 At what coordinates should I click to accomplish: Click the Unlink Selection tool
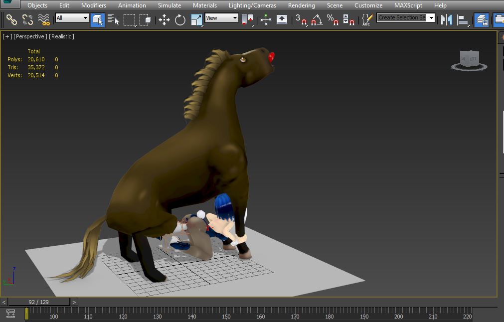[x=27, y=19]
